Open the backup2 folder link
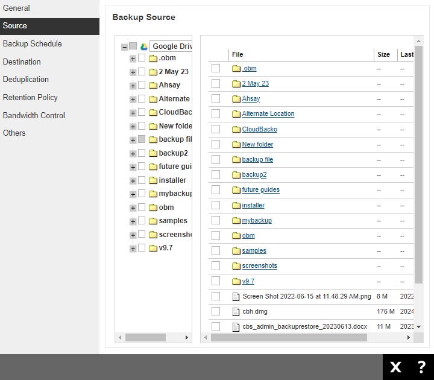The height and width of the screenshot is (380, 434). pyautogui.click(x=254, y=175)
